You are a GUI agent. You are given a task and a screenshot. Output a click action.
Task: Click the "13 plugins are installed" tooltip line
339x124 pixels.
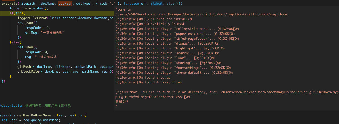click(168, 19)
